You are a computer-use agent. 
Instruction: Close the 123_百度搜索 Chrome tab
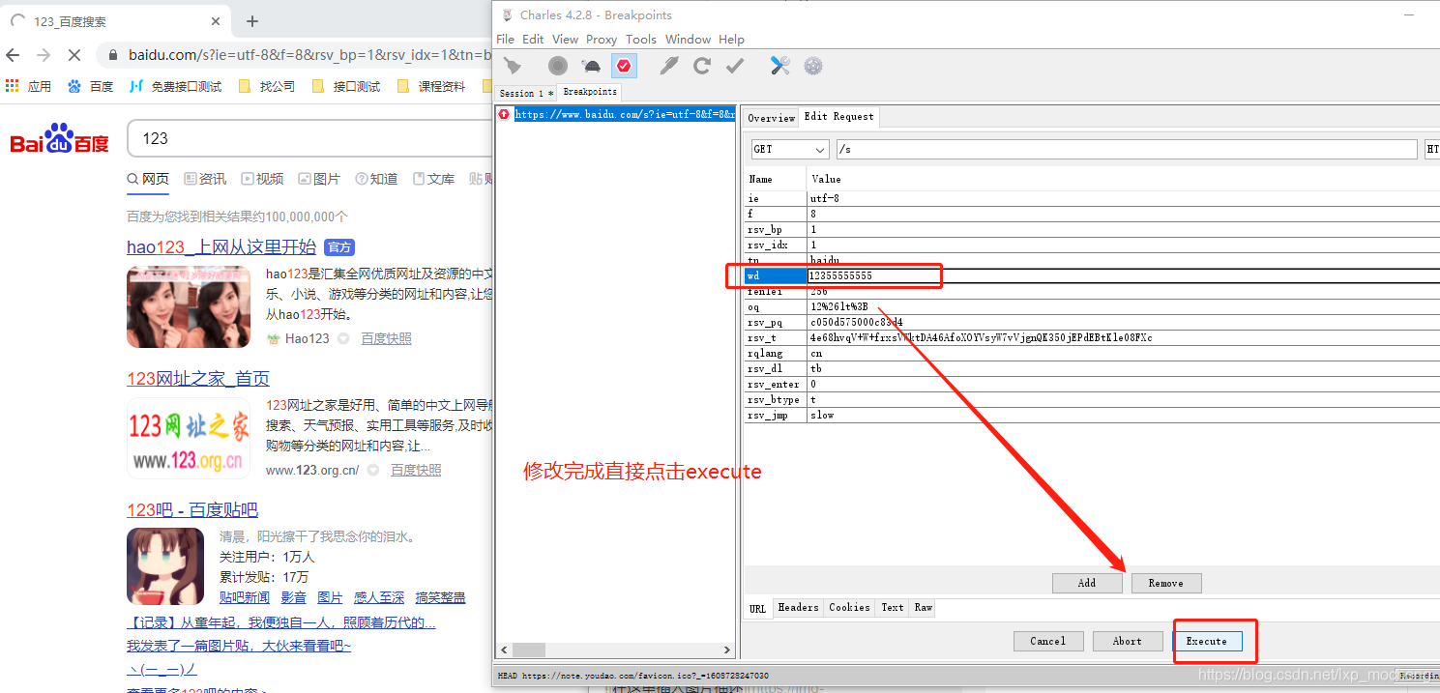216,21
